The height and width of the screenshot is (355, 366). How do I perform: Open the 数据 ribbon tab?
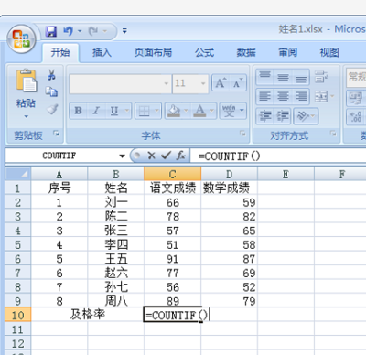(246, 52)
